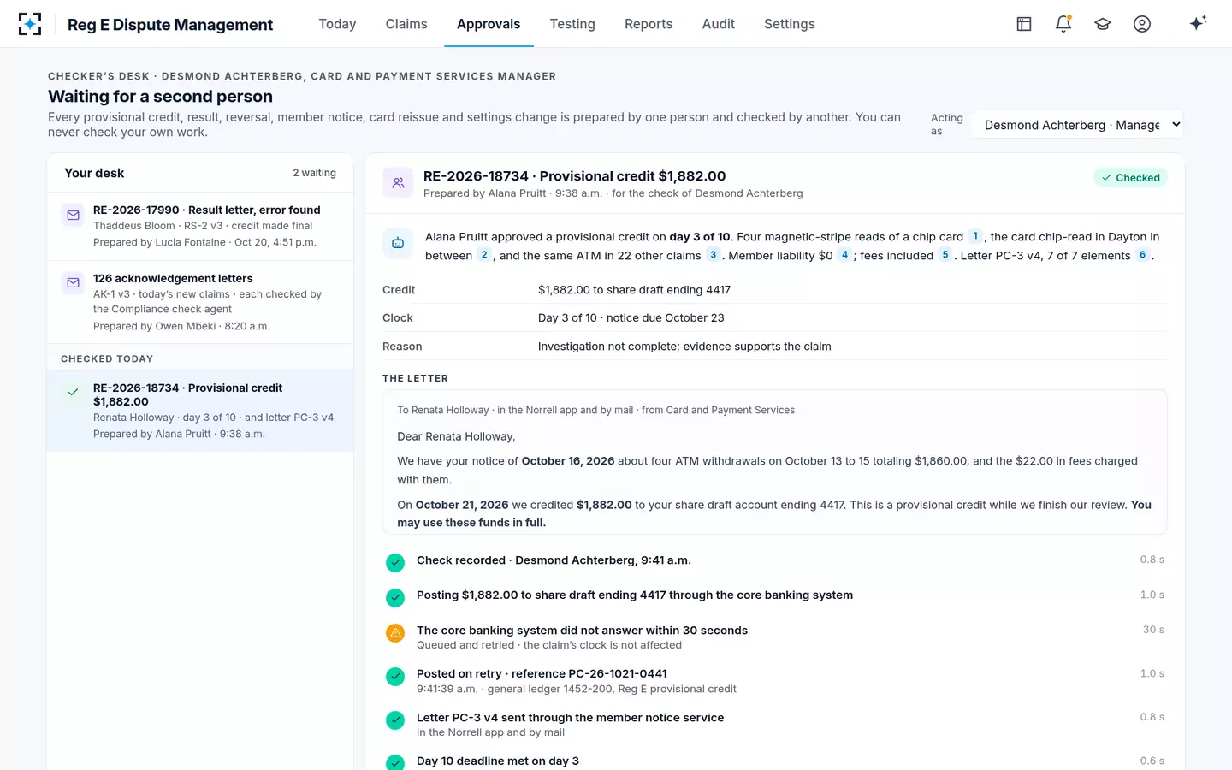Click 'Day 3 of 10 · notice due October 23'
Viewport: 1232px width, 770px height.
(x=631, y=317)
